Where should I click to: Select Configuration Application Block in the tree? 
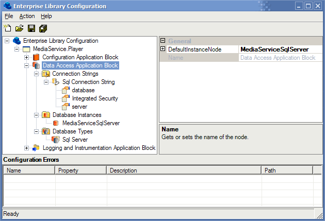(x=80, y=57)
